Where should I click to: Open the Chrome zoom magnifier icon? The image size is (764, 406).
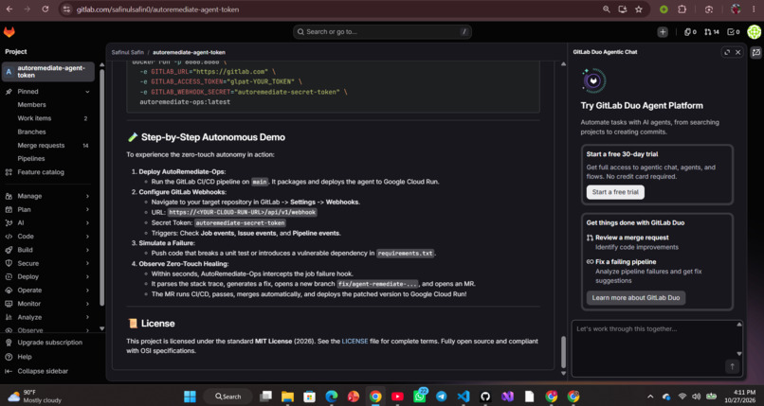click(x=606, y=9)
